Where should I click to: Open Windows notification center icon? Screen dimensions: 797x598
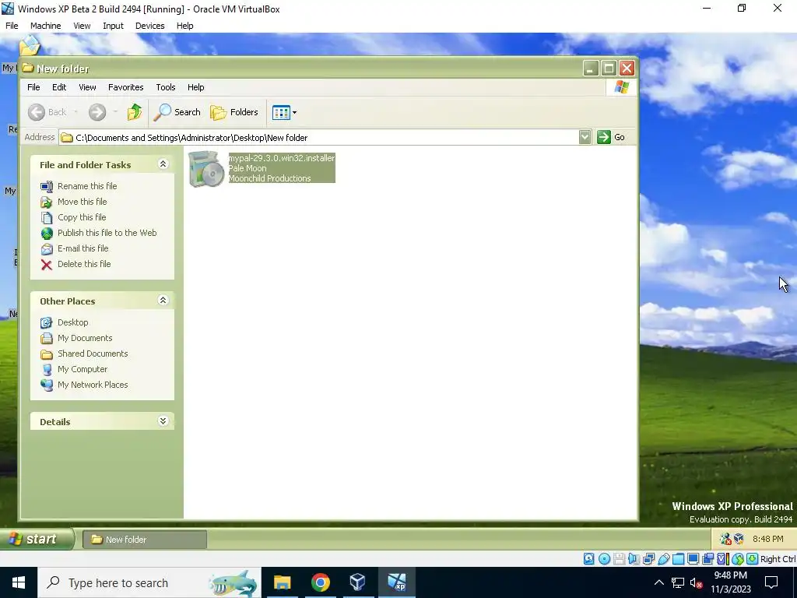point(771,582)
